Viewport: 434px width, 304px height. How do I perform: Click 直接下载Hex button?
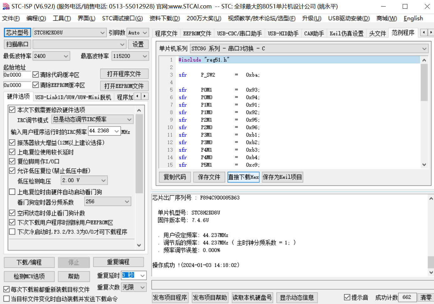click(243, 177)
